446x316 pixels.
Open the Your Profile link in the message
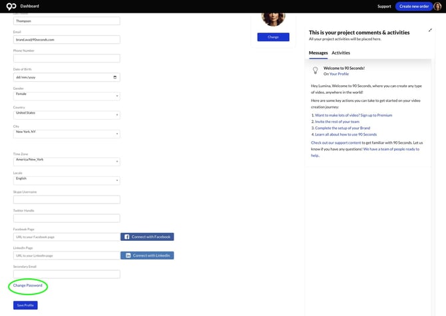tap(339, 74)
